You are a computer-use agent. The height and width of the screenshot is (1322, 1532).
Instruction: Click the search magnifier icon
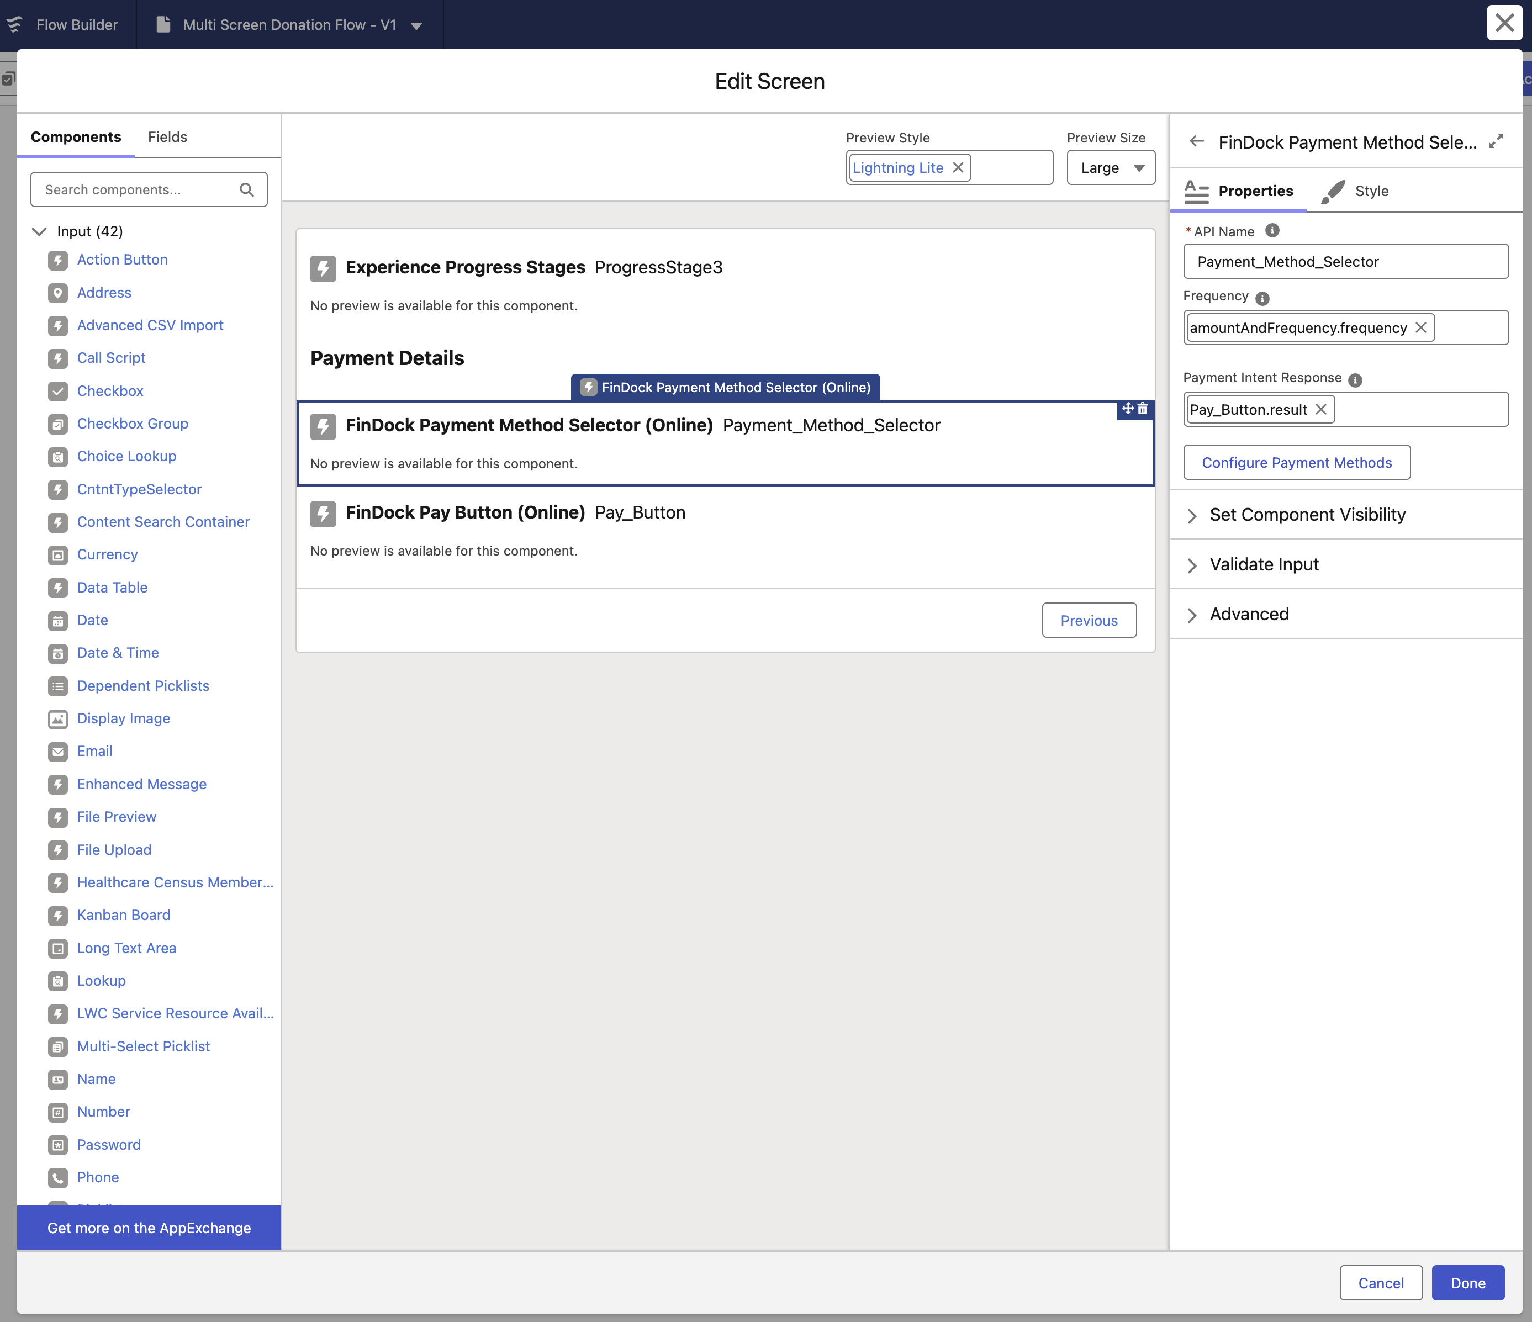pos(247,190)
